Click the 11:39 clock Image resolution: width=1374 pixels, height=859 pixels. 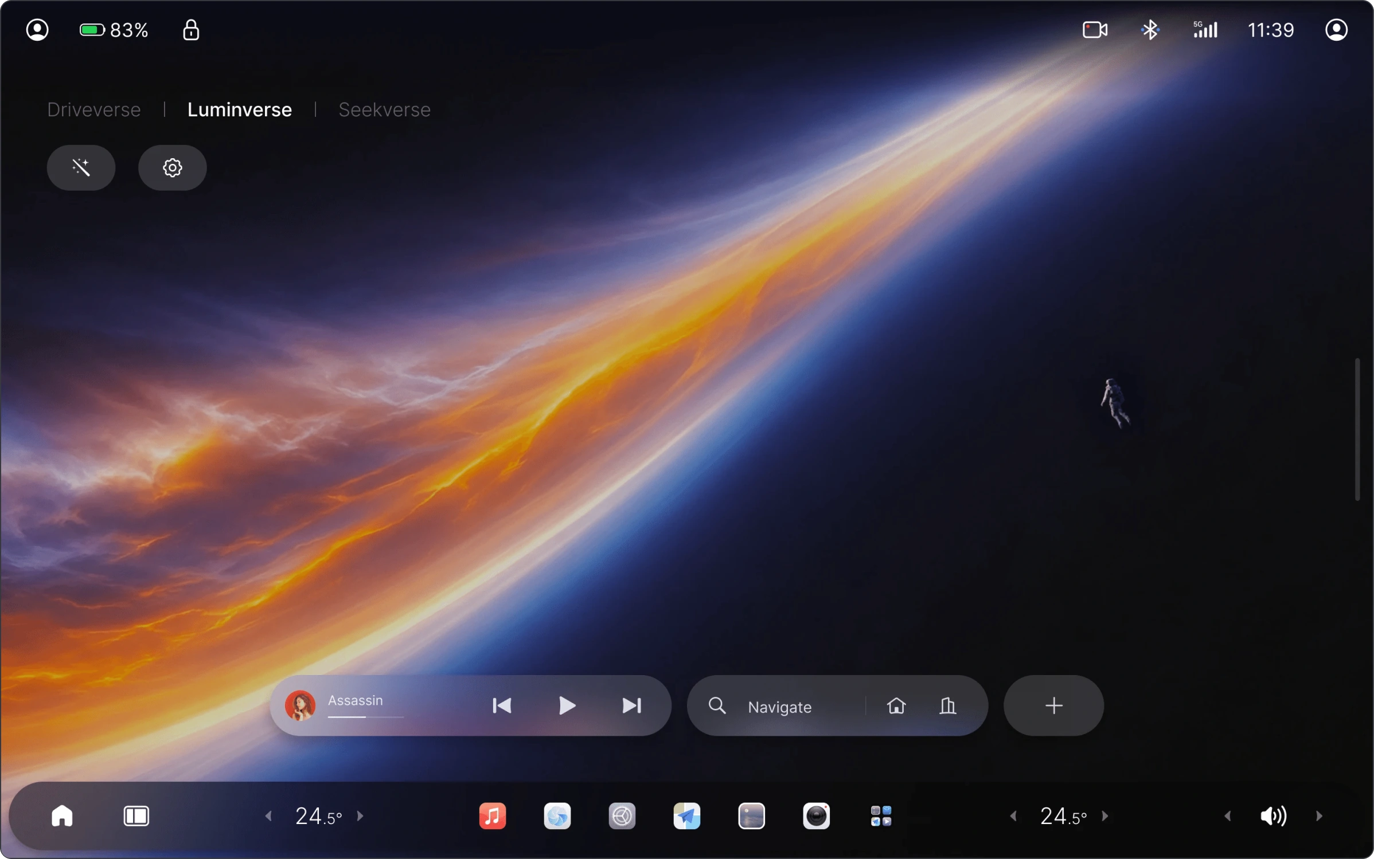pos(1271,30)
